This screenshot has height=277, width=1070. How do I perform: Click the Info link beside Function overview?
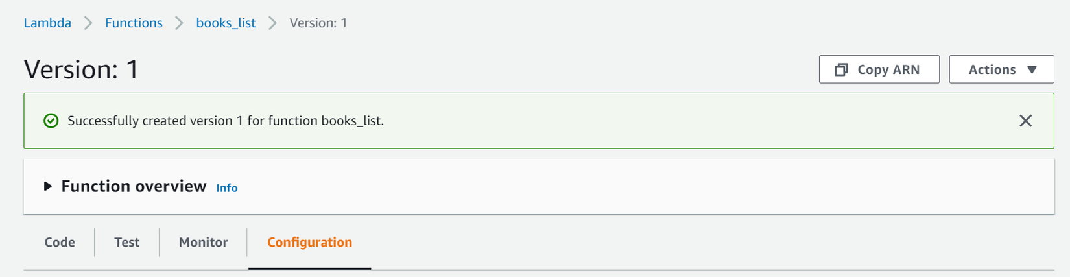coord(227,187)
